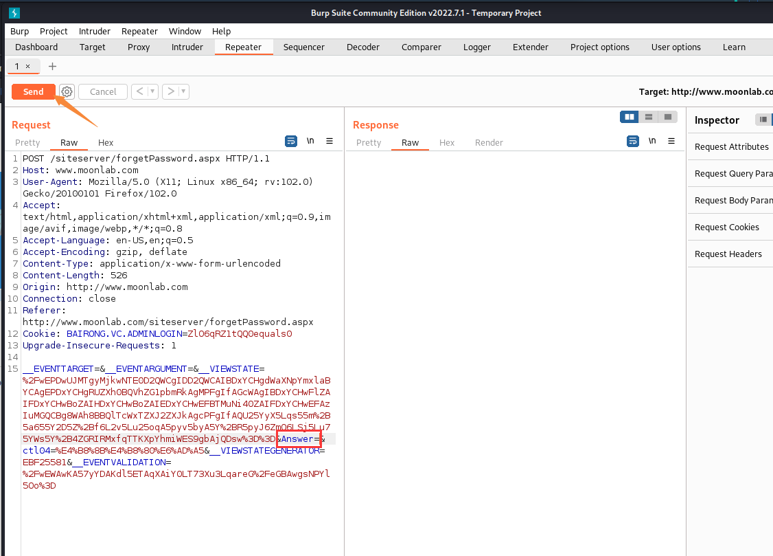
Task: Switch to Logger tab
Action: coord(476,47)
